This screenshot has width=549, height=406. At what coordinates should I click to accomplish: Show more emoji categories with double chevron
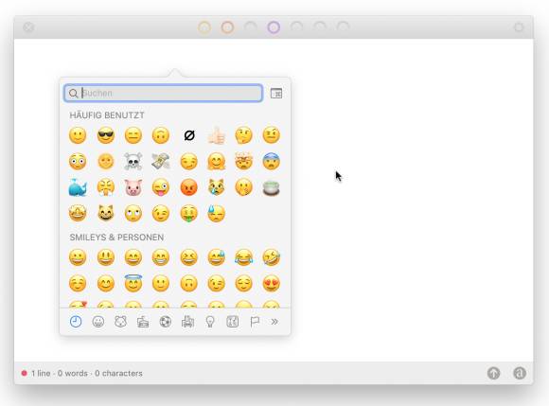[274, 322]
